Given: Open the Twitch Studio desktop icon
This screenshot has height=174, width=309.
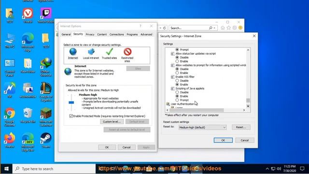Looking at the screenshot, I should tap(46, 15).
